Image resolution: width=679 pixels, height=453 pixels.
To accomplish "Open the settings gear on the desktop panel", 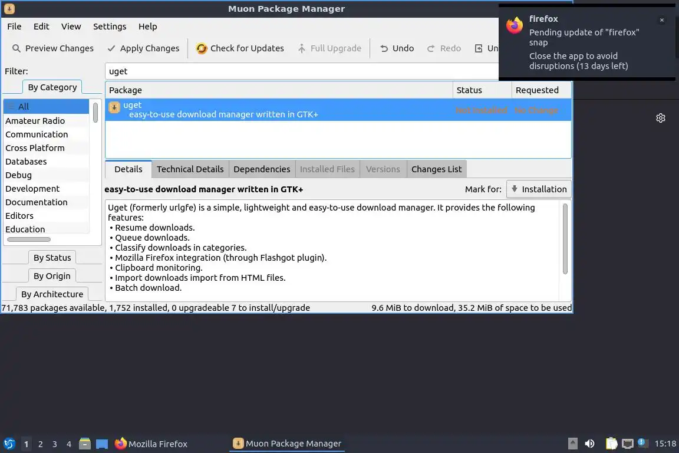I will click(660, 118).
